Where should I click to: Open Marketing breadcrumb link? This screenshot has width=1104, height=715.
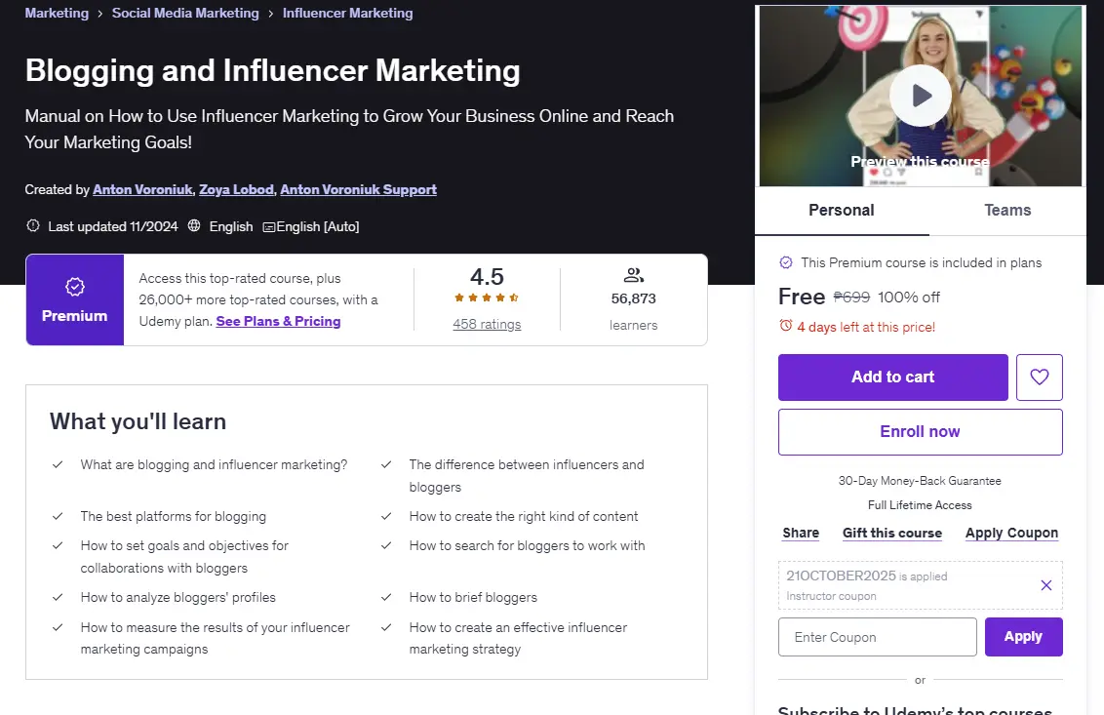[57, 13]
